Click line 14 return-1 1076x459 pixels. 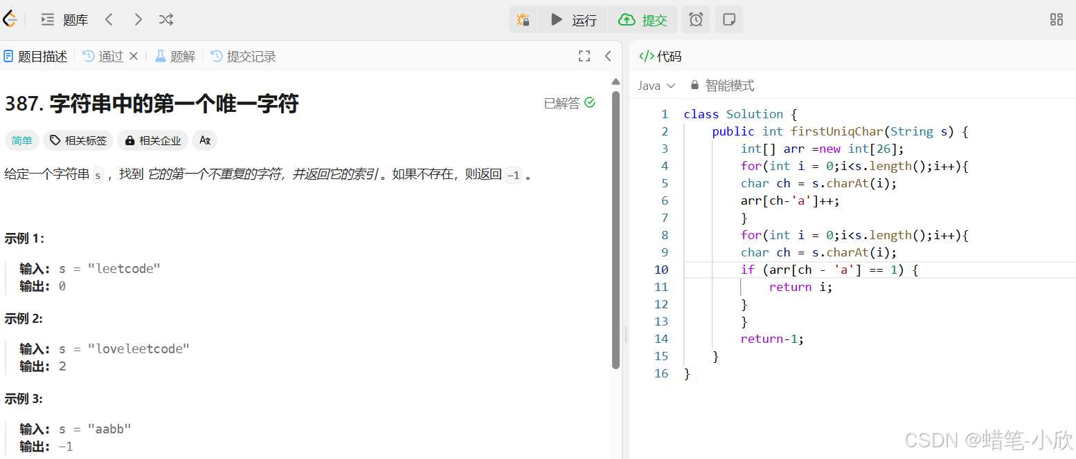[x=772, y=339]
